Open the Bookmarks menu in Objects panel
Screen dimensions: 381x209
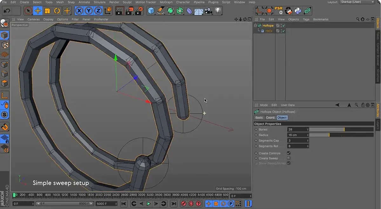[x=321, y=19]
